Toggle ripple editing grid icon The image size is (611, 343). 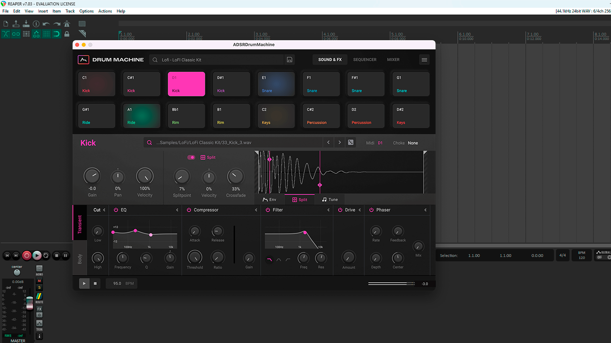coord(26,34)
